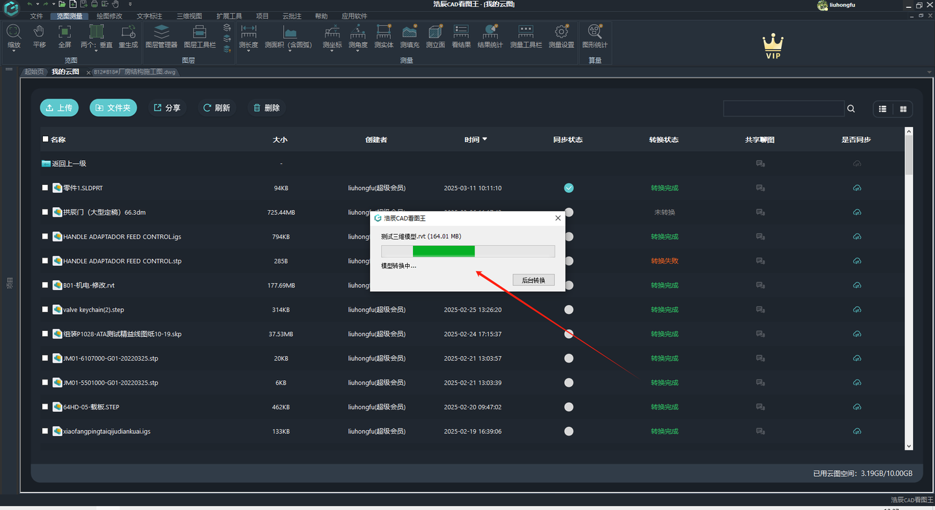Image resolution: width=935 pixels, height=510 pixels.
Task: Tick the 名称 select-all checkbox
Action: coord(45,139)
